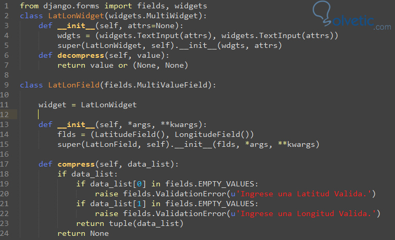Place cursor on the class name LatLonWidget definition
This screenshot has width=395, height=240.
tap(71, 15)
